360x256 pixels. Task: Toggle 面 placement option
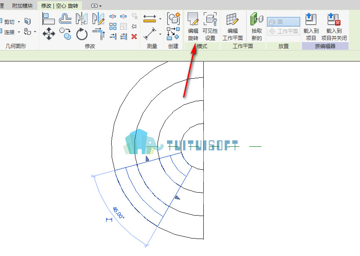click(x=283, y=22)
